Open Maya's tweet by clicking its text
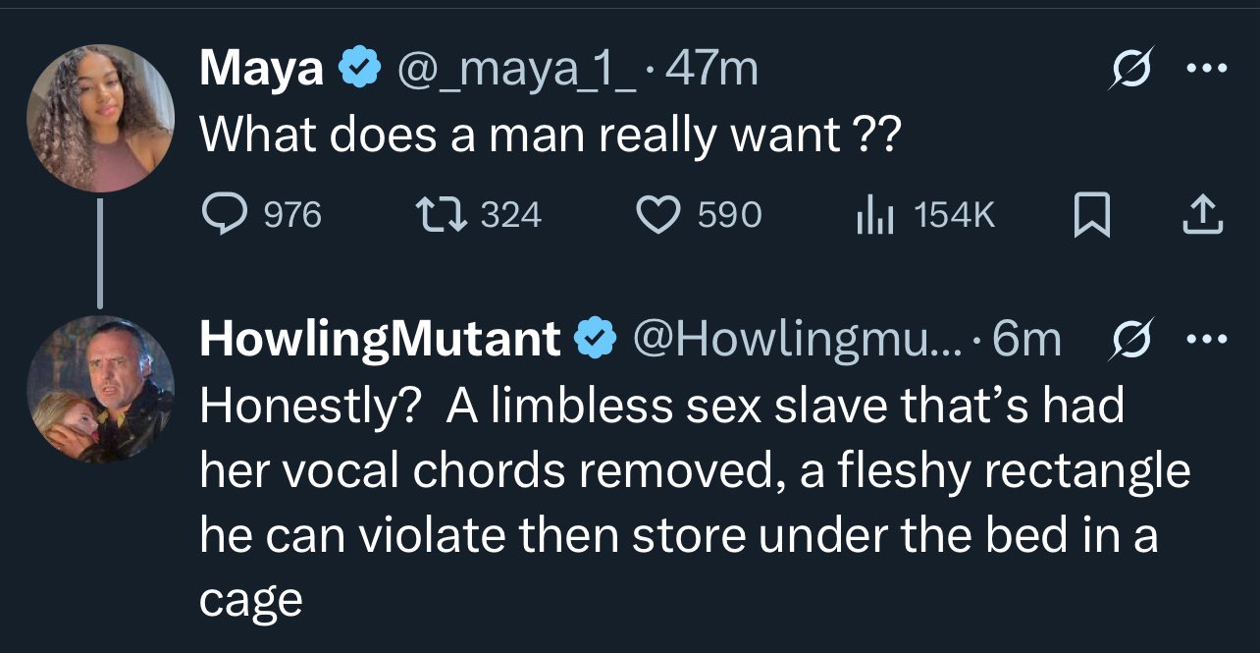This screenshot has width=1260, height=653. [549, 136]
